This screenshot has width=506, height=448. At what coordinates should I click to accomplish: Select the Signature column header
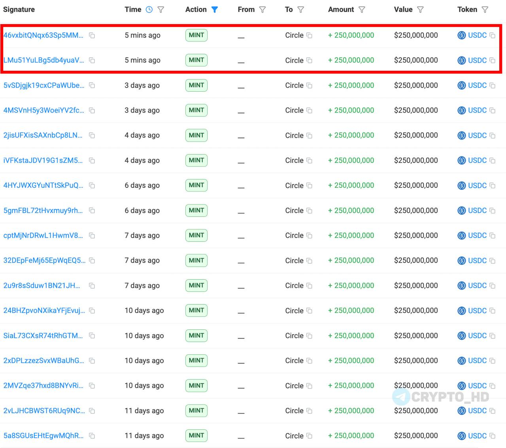[19, 9]
